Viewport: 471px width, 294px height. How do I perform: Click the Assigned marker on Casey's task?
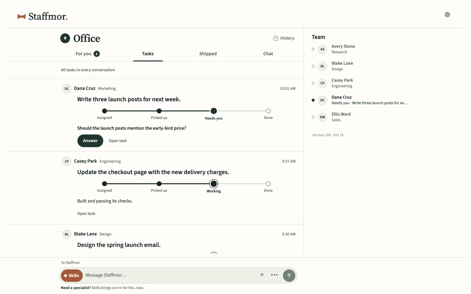pyautogui.click(x=105, y=184)
